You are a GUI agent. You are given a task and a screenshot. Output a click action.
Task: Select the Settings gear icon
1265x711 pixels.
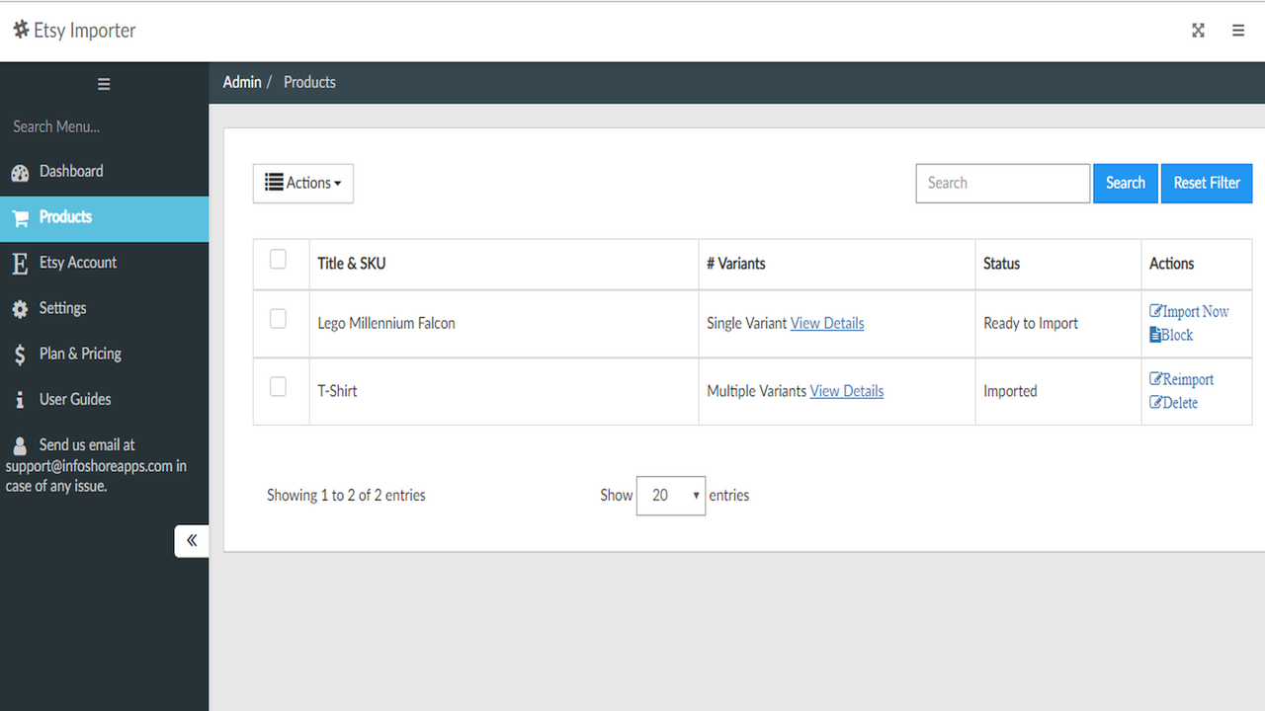coord(20,308)
